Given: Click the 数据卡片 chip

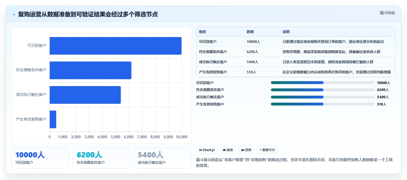Looking at the screenshot, I should [x=267, y=150].
